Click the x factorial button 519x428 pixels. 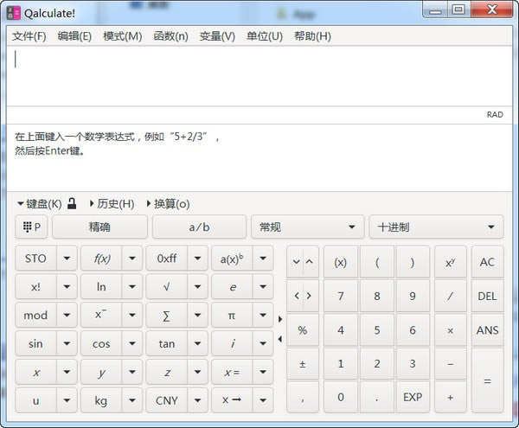(35, 287)
